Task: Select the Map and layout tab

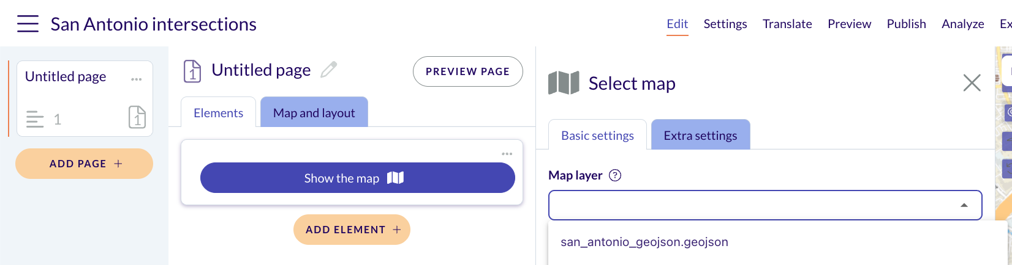Action: pos(314,112)
